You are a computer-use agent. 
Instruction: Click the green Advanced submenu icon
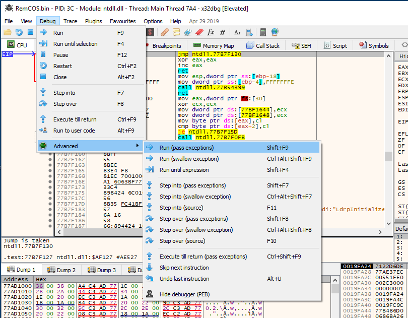(x=43, y=146)
